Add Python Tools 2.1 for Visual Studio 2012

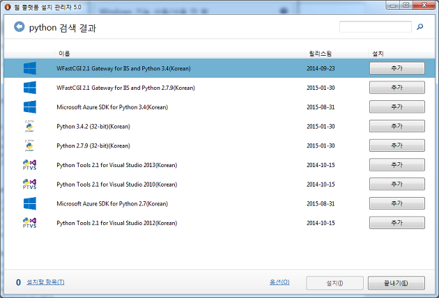(x=397, y=223)
